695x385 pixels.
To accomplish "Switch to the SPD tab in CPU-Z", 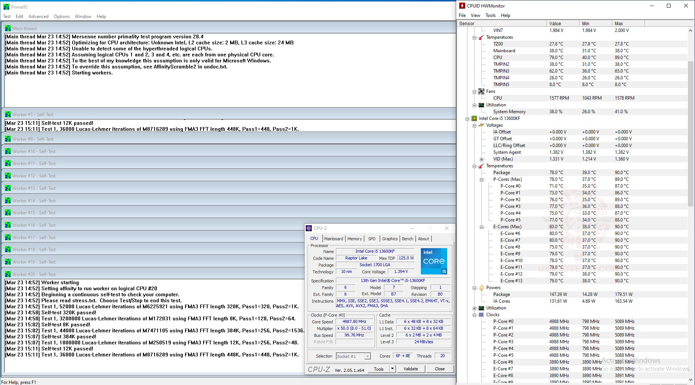I will click(372, 239).
